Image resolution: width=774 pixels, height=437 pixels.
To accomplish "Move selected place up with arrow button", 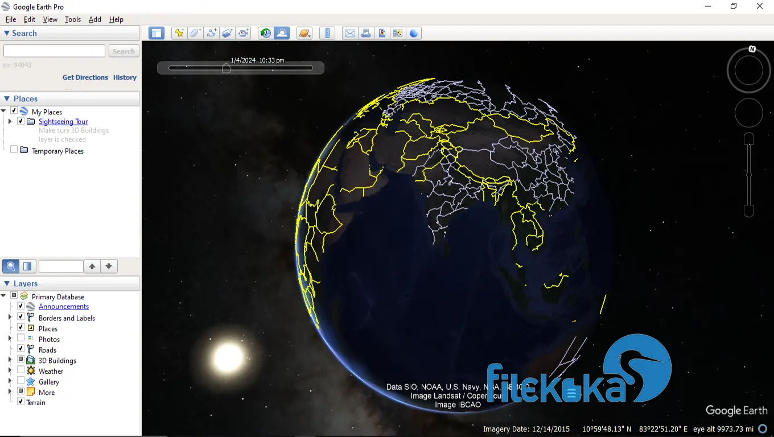I will coord(92,266).
